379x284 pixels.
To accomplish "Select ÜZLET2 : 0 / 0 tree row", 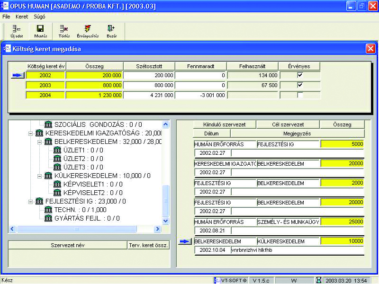I will pos(83,159).
